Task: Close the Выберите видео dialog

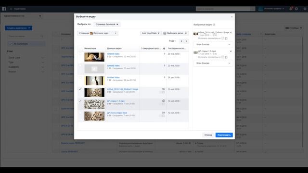Action: [x=231, y=17]
